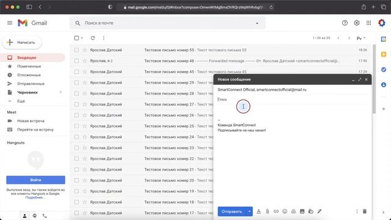Show newer messages with the previous-page arrow

click(338, 38)
